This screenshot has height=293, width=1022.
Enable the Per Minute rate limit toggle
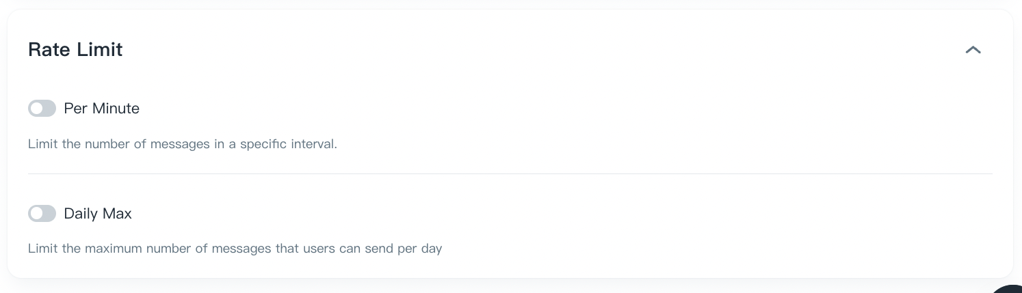[42, 109]
